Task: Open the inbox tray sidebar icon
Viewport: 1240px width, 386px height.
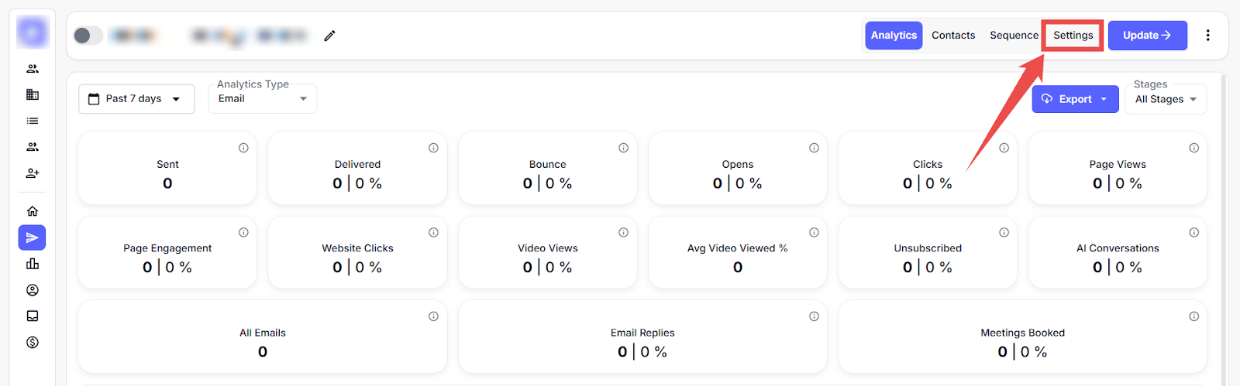Action: [32, 316]
